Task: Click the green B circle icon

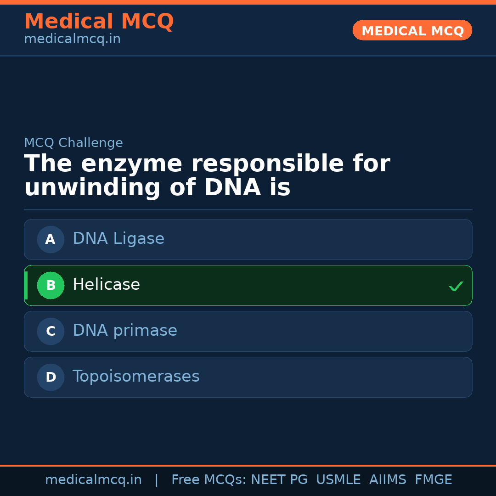Action: [51, 285]
